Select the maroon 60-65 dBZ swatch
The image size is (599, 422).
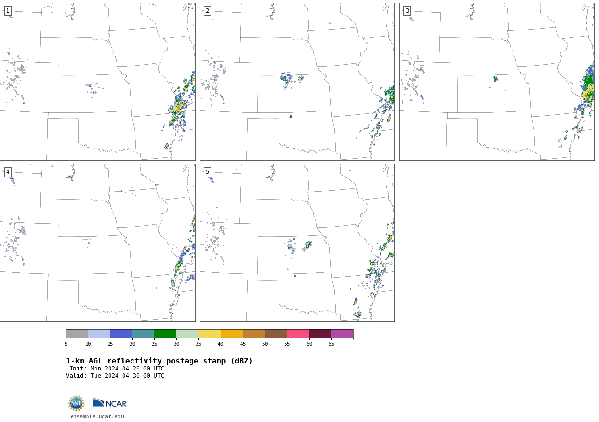(320, 333)
